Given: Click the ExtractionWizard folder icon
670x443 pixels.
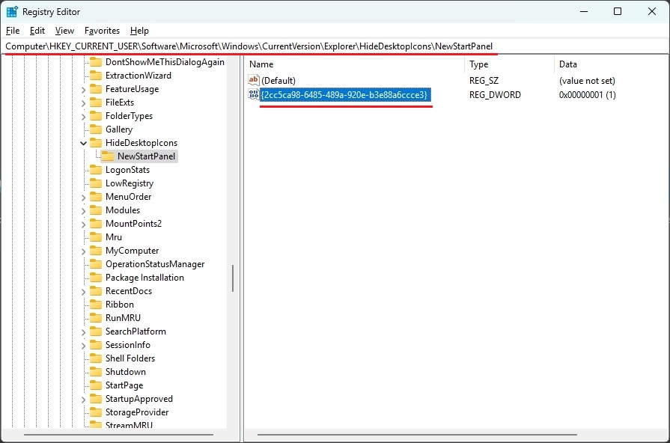Looking at the screenshot, I should [96, 75].
